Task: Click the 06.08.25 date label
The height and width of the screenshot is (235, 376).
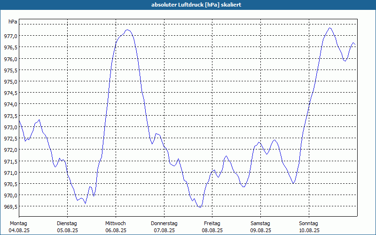Action: pos(116,230)
